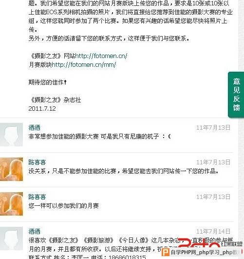This screenshot has height=259, width=244.
Task: Click the 11年7月14日 comment timestamp
Action: (x=213, y=231)
